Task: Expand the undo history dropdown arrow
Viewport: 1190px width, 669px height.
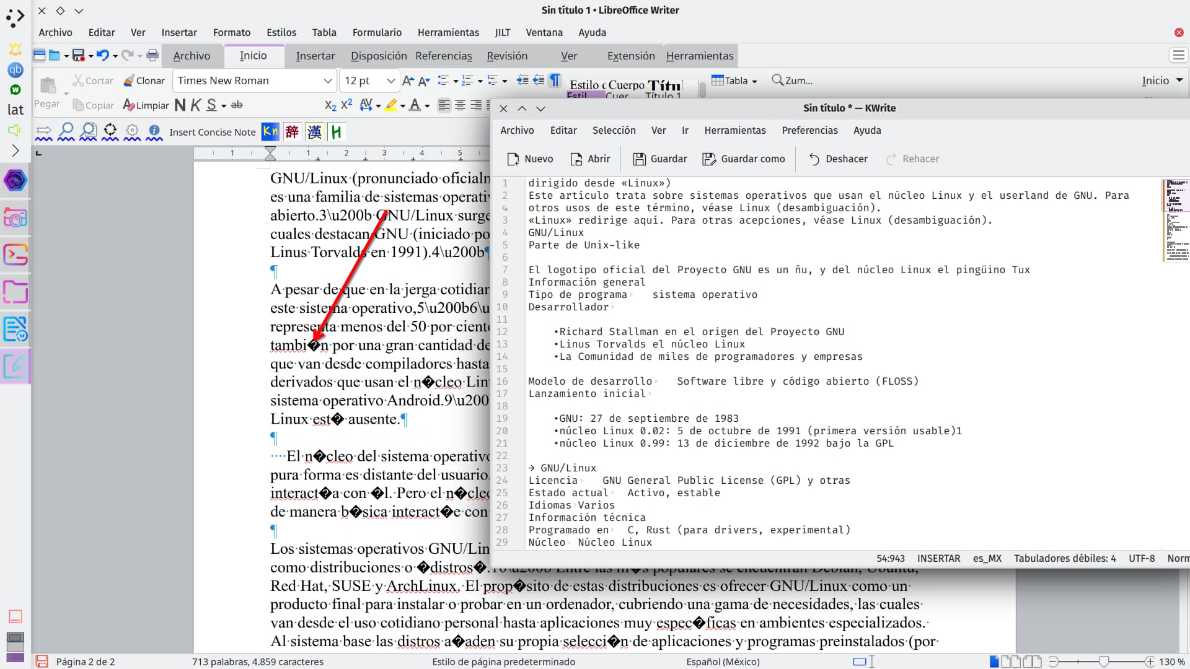Action: click(x=115, y=56)
